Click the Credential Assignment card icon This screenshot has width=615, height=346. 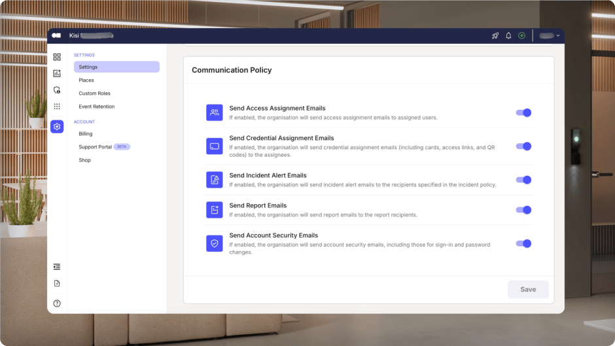215,147
